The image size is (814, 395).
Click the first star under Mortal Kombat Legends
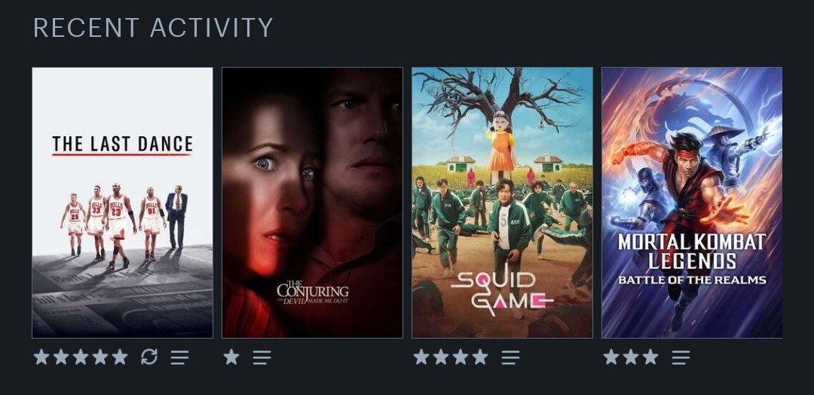tap(611, 357)
